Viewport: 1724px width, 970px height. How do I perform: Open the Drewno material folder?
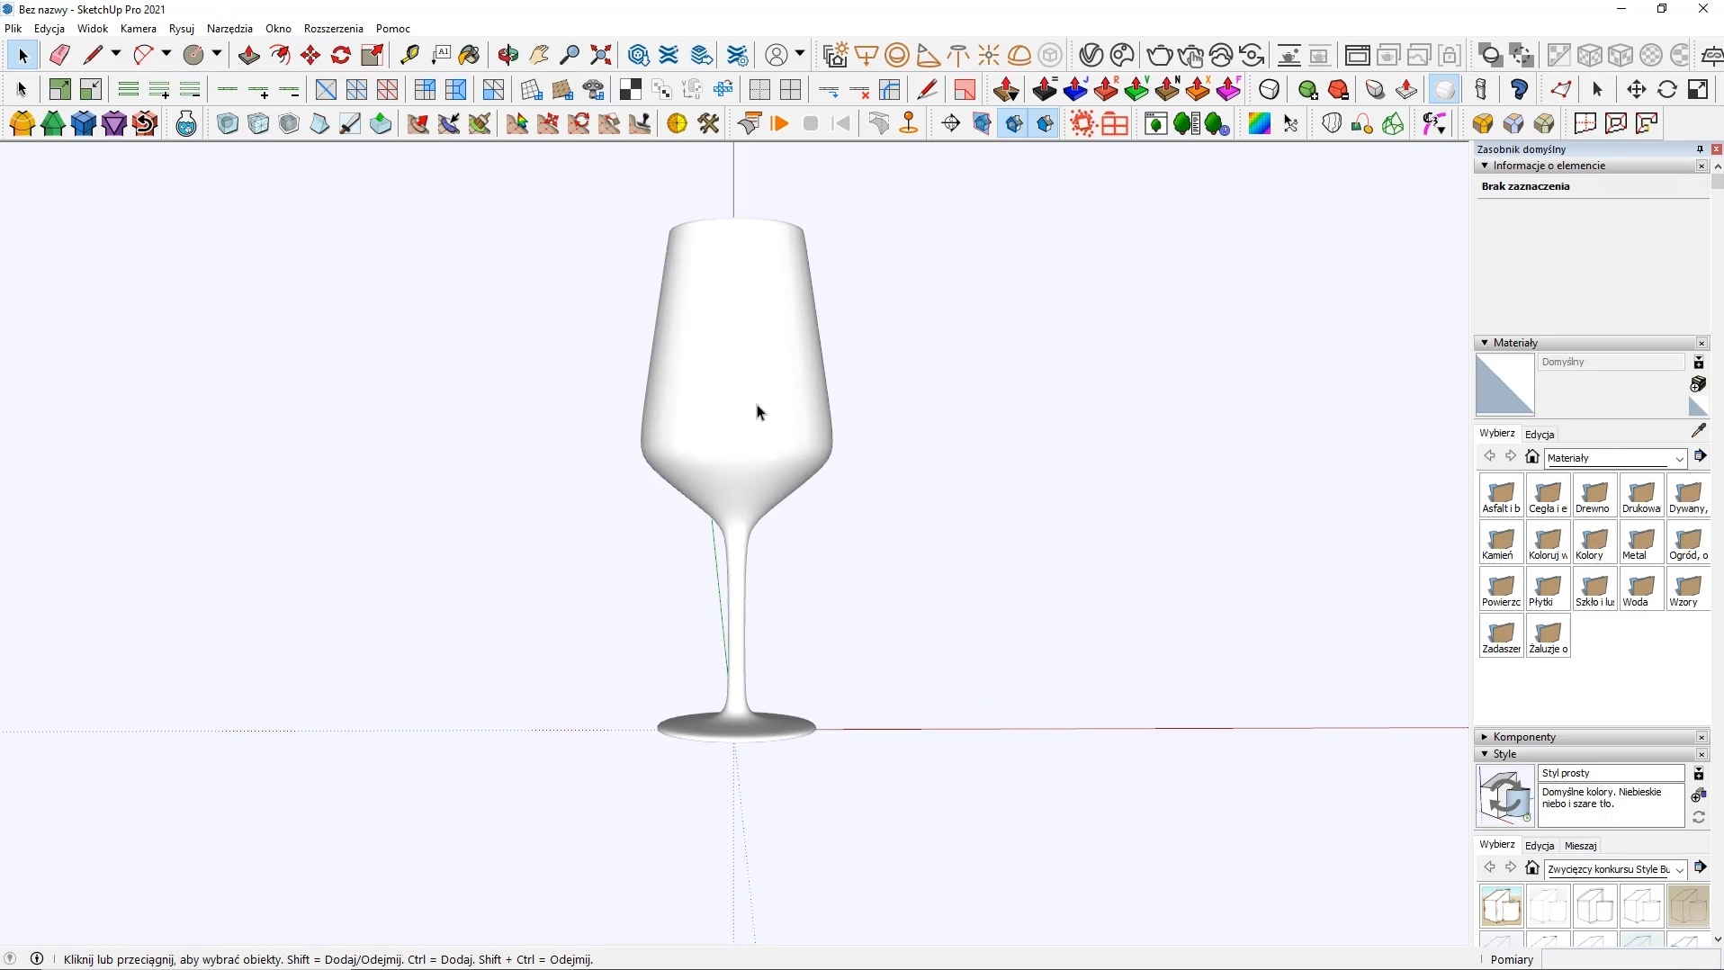[x=1596, y=497]
